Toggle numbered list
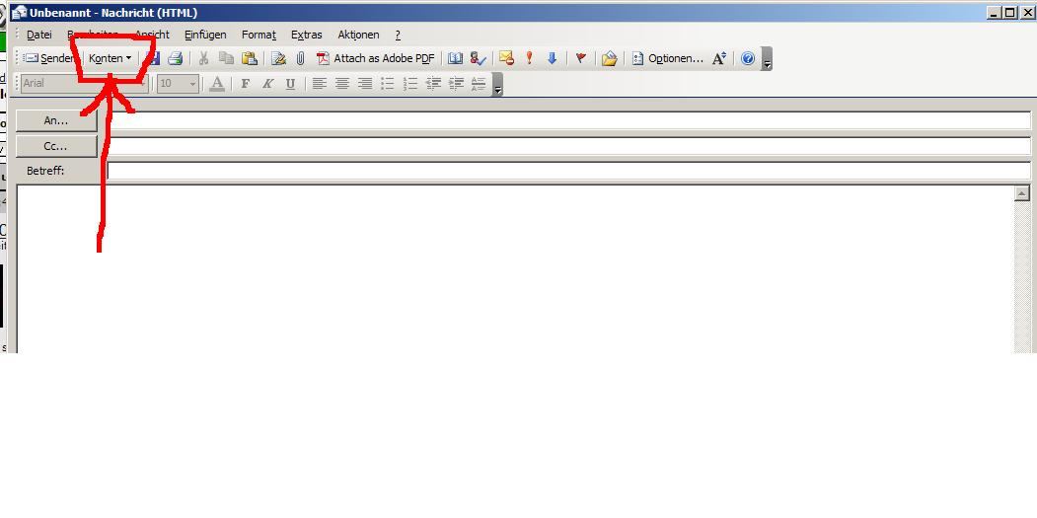 pyautogui.click(x=410, y=83)
